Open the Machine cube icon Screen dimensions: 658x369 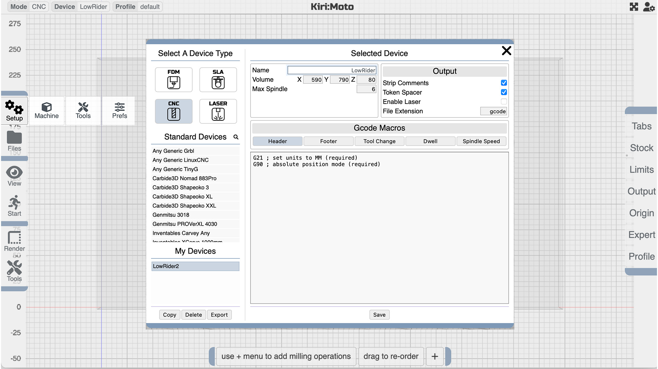coord(47,111)
